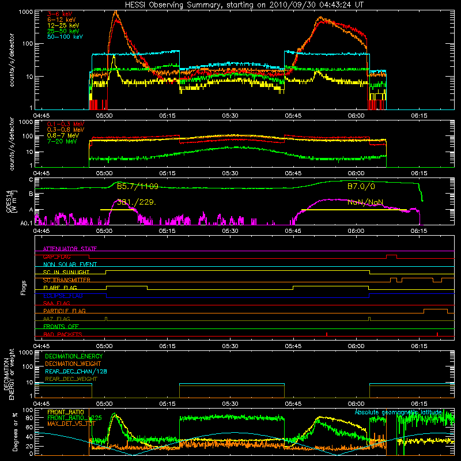
Task: Click the B5.7/1109 flare annotation
Action: tap(138, 186)
